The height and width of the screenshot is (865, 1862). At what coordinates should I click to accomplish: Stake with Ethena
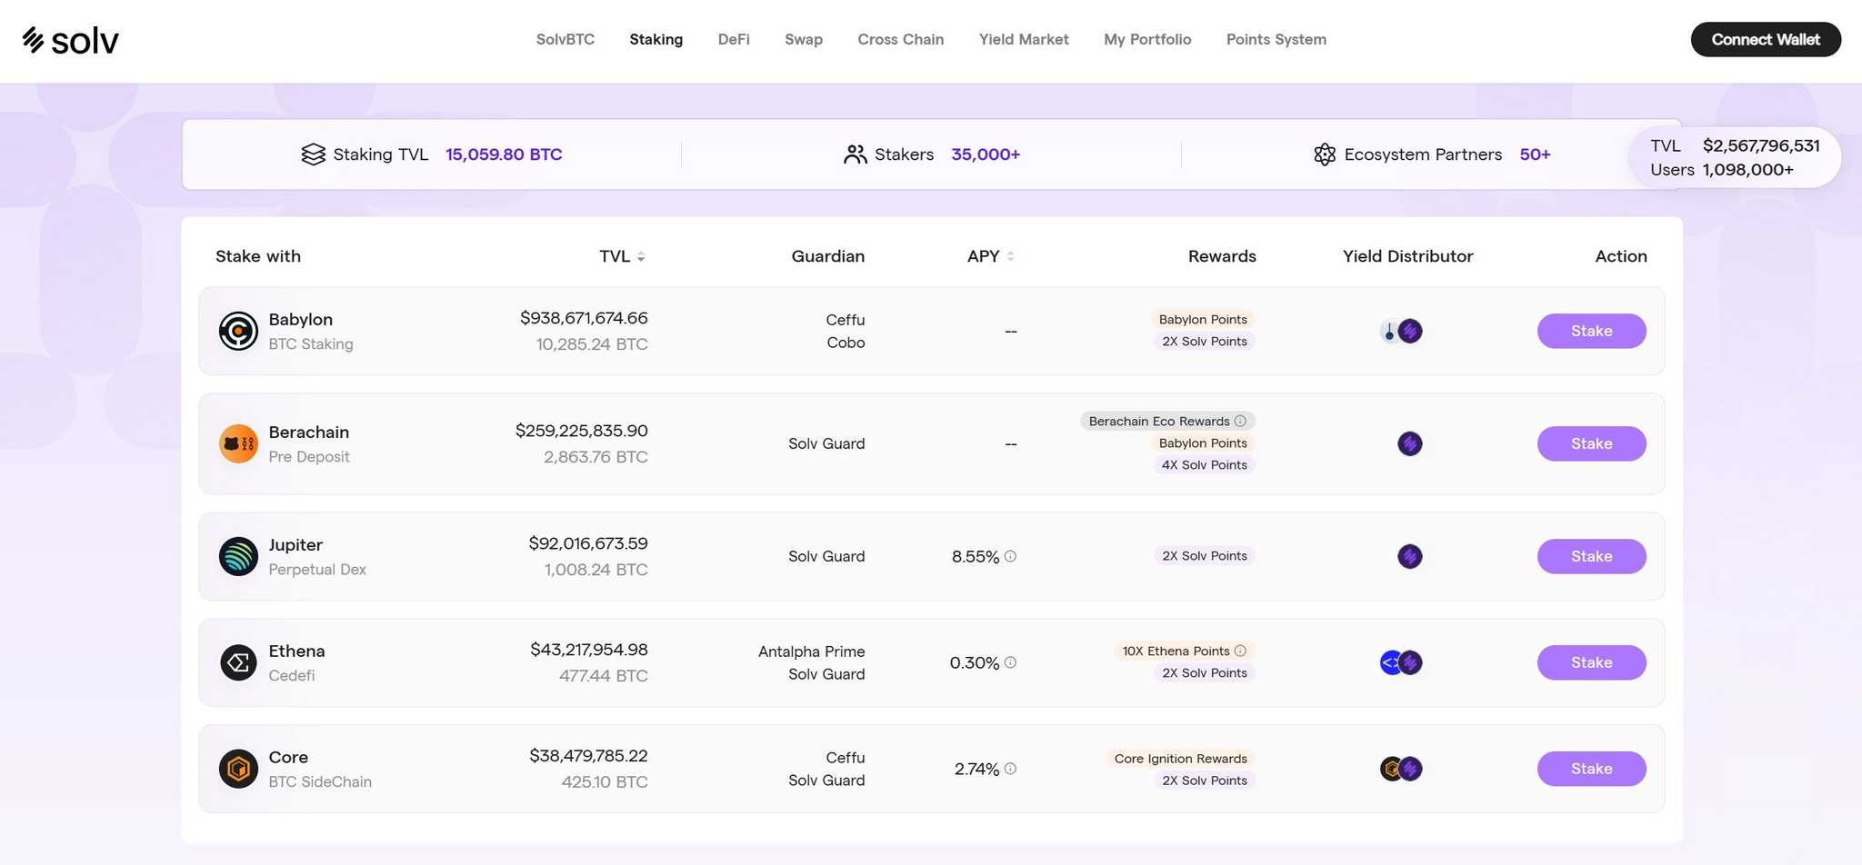pos(1591,662)
